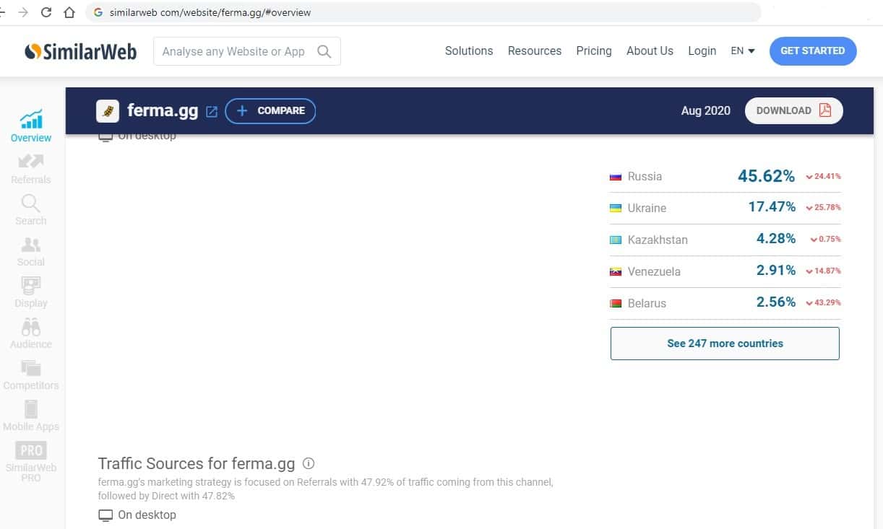Viewport: 883px width, 529px height.
Task: Open the Referrals sidebar section
Action: pos(31,168)
